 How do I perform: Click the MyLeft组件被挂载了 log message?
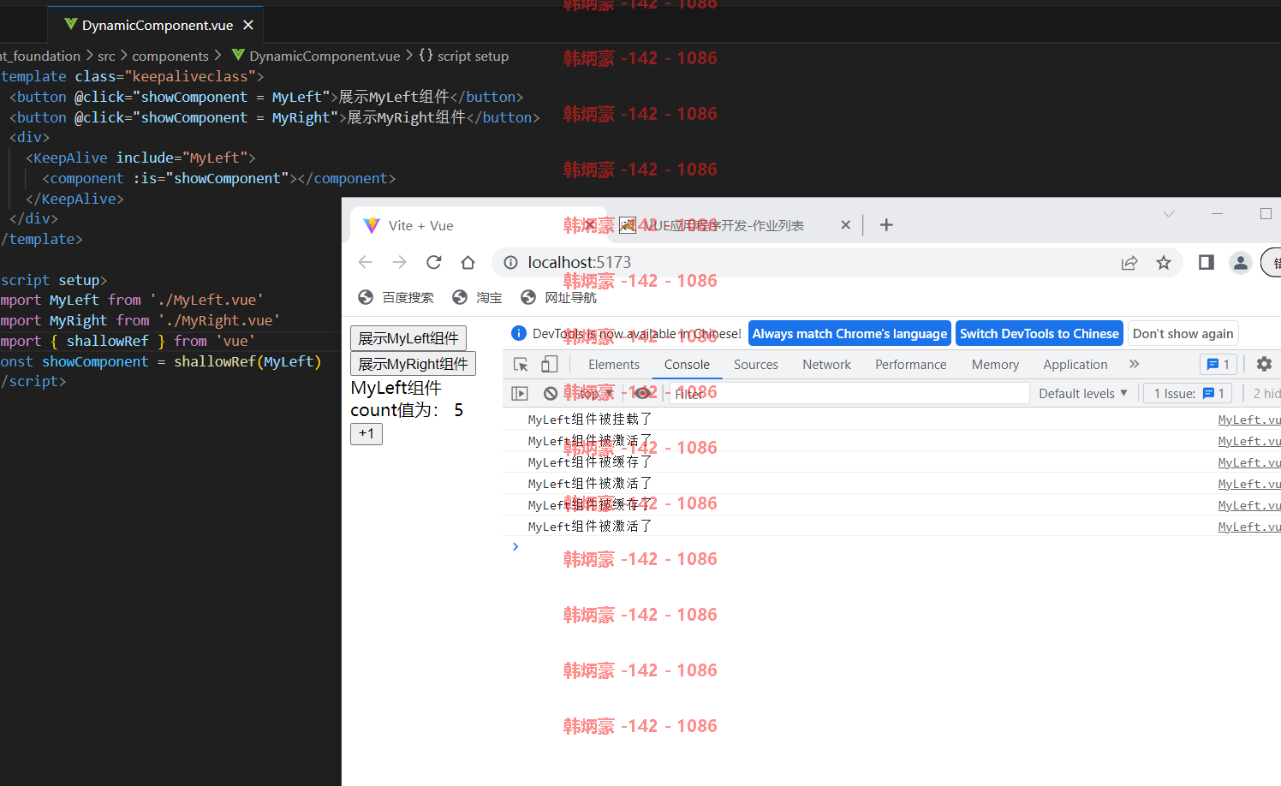590,420
